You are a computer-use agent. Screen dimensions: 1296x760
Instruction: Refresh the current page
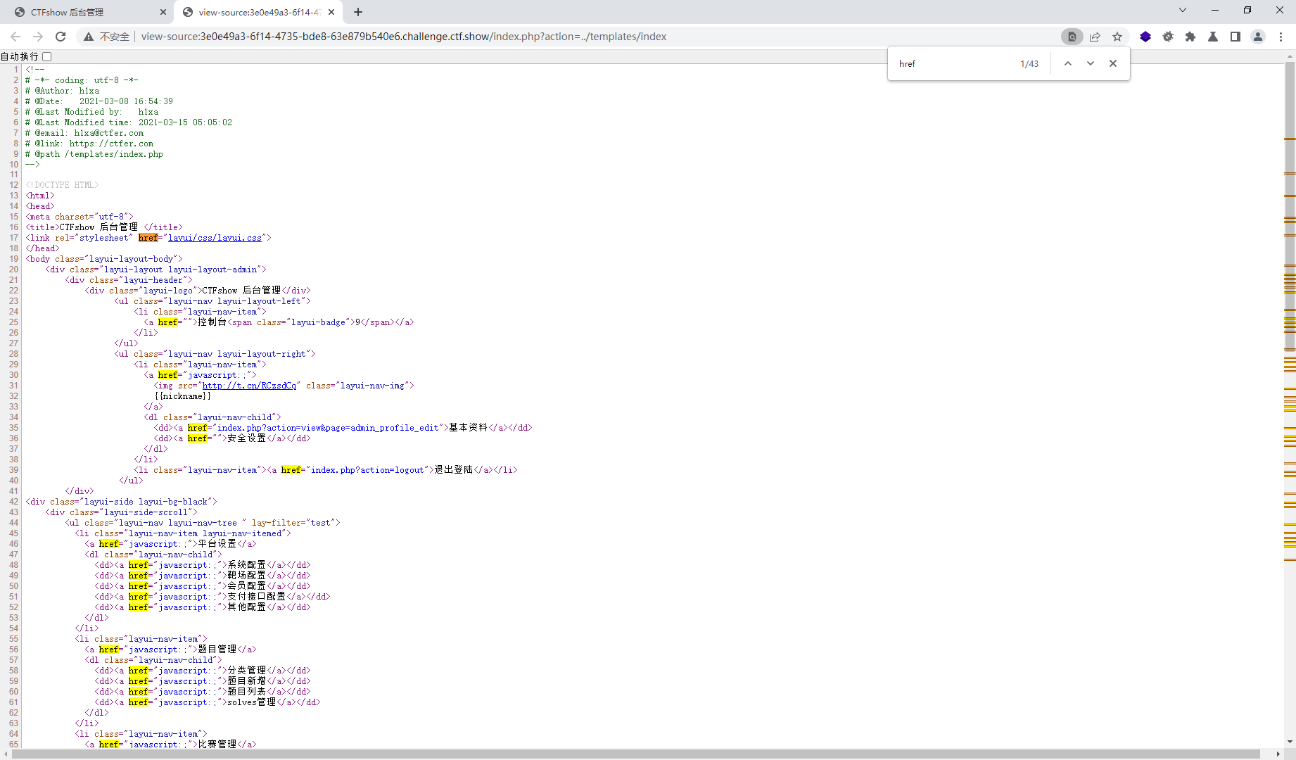click(61, 37)
